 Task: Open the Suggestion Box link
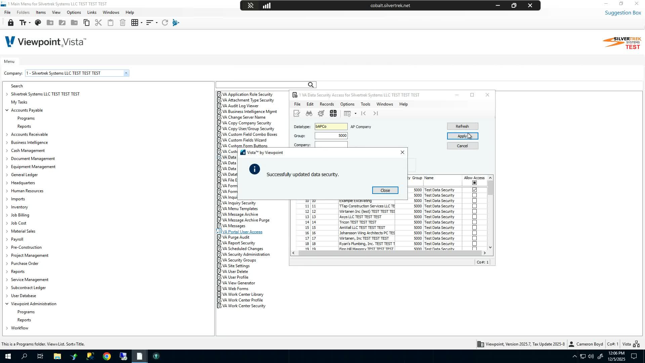[623, 13]
